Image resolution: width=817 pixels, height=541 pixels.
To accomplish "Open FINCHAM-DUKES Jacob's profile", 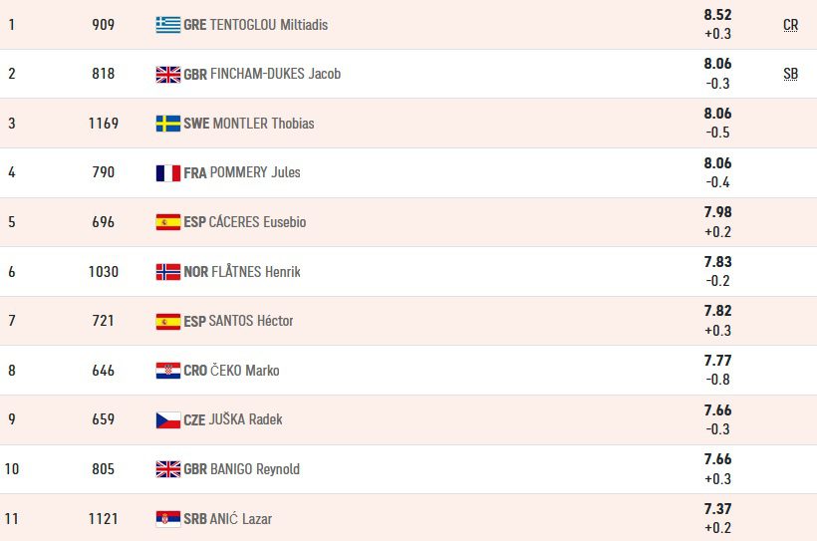I will pos(276,74).
